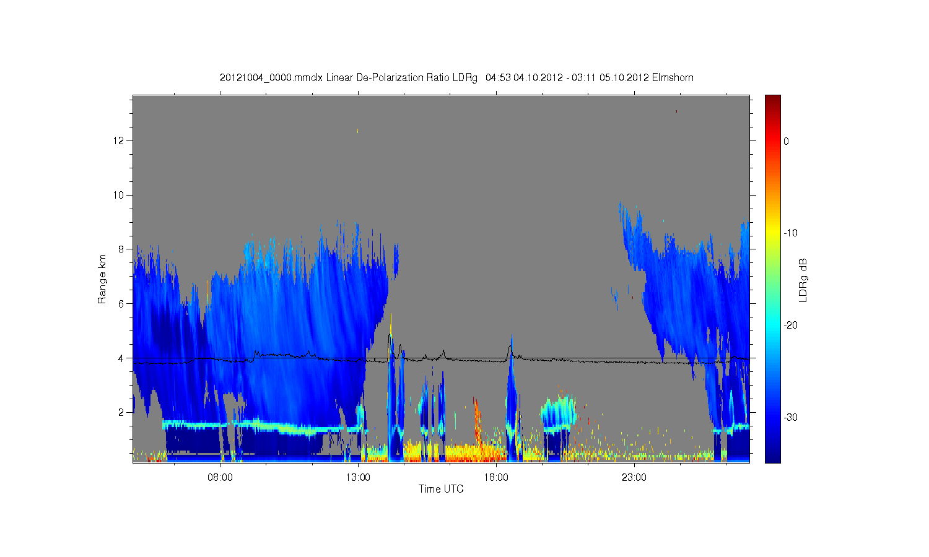Click the 10 km range tick label
The width and height of the screenshot is (929, 557).
(x=119, y=195)
